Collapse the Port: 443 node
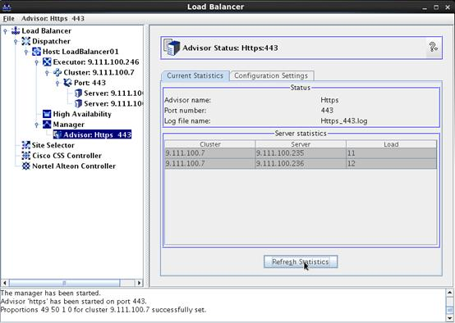The image size is (455, 323). (x=57, y=83)
